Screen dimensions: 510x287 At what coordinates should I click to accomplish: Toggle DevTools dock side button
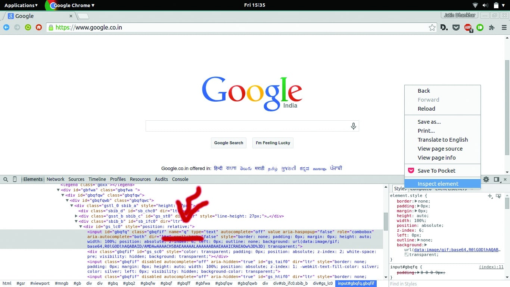(496, 179)
